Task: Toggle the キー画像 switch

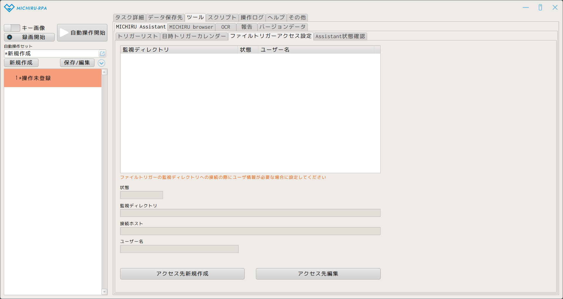Action: pos(12,28)
